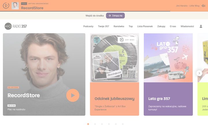
Task: Open the RecordStore title on the hero card
Action: (24, 95)
